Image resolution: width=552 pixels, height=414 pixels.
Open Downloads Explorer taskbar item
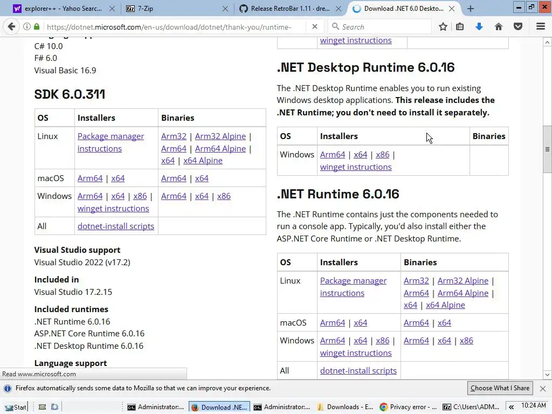pos(345,407)
